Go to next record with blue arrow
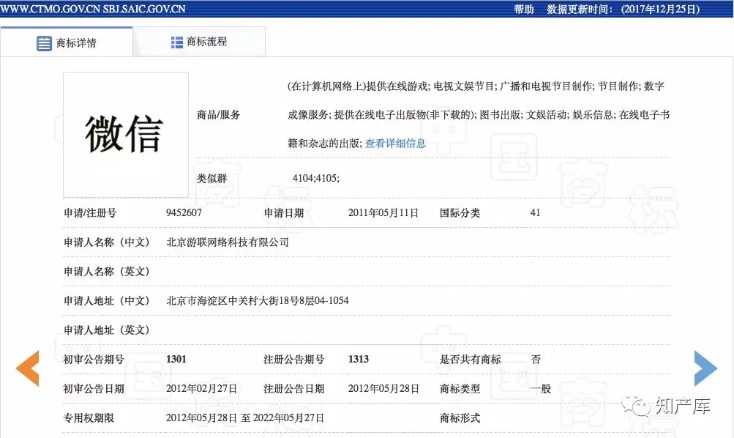Viewport: 734px width, 438px height. pos(705,368)
